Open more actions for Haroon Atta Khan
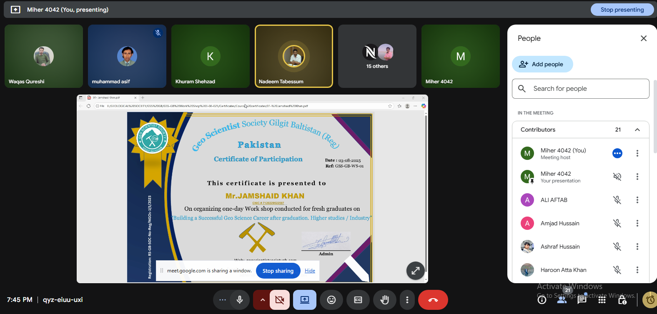This screenshot has height=314, width=657. tap(637, 270)
